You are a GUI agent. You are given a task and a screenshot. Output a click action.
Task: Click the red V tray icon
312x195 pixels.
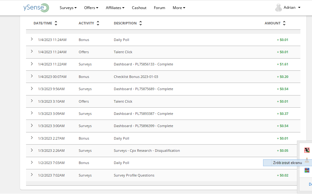pyautogui.click(x=307, y=150)
